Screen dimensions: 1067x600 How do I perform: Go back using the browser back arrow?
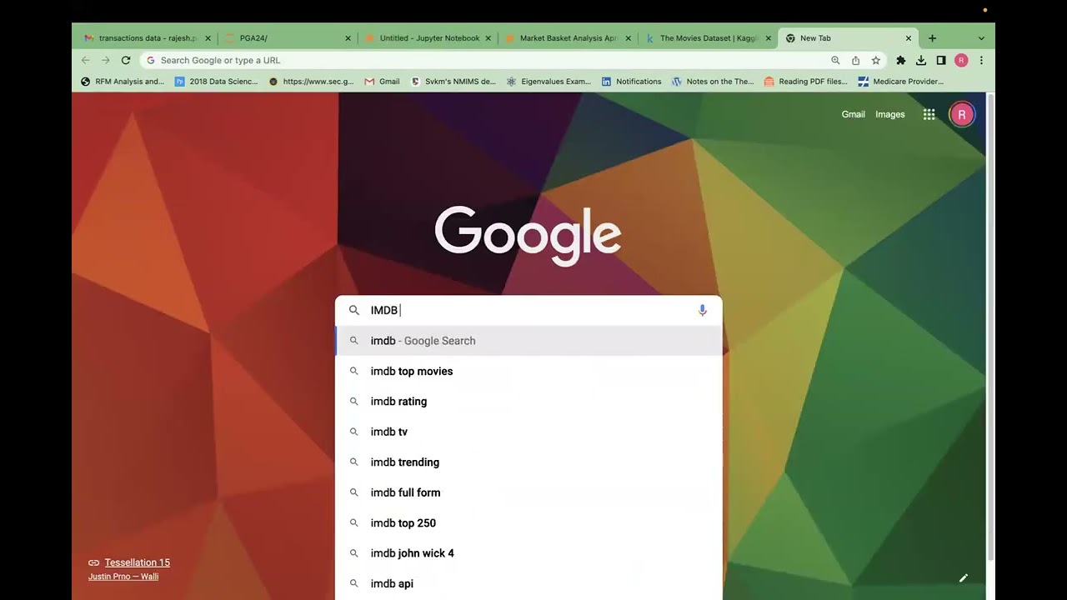85,60
